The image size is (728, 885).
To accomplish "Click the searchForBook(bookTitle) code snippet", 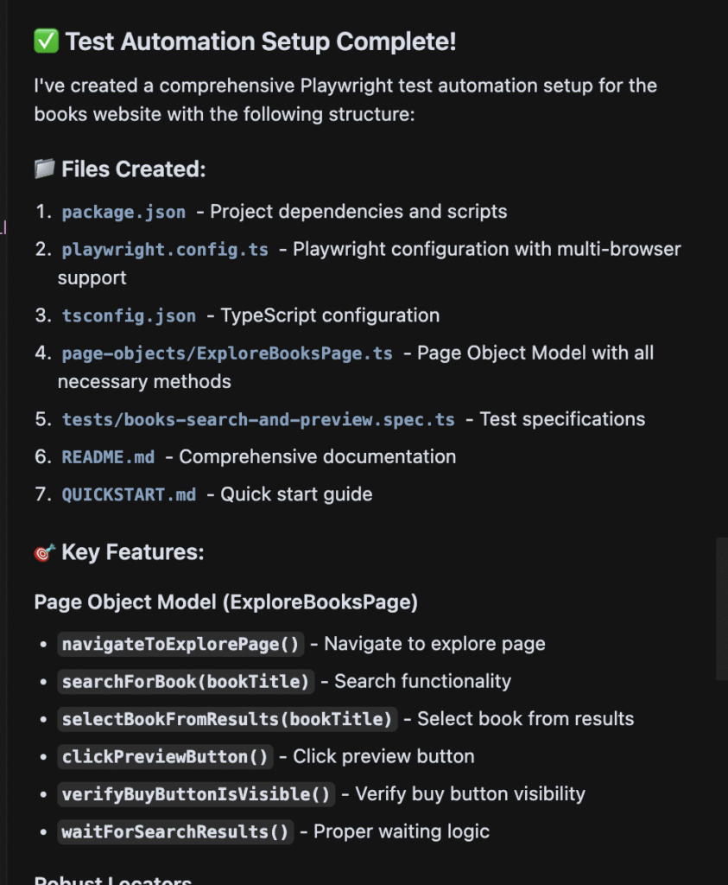I will [x=186, y=681].
